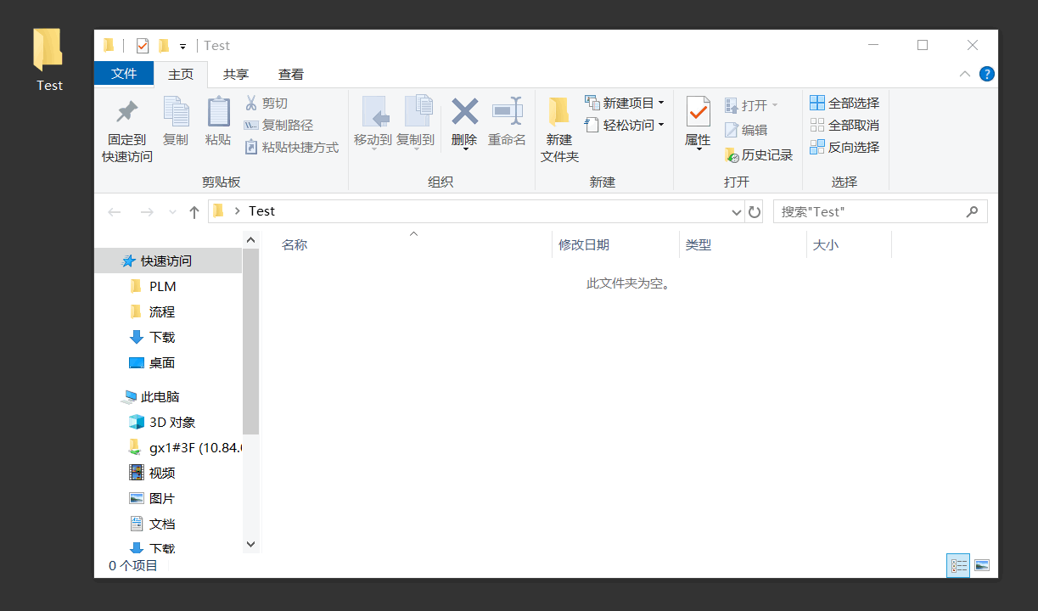
Task: Click the refresh button in address bar
Action: [754, 211]
